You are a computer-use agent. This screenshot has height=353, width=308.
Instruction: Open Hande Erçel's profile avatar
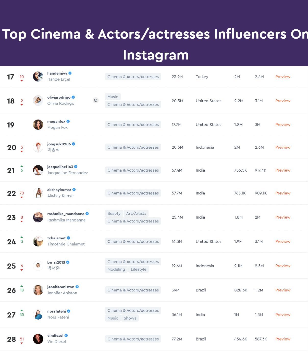[x=38, y=76]
